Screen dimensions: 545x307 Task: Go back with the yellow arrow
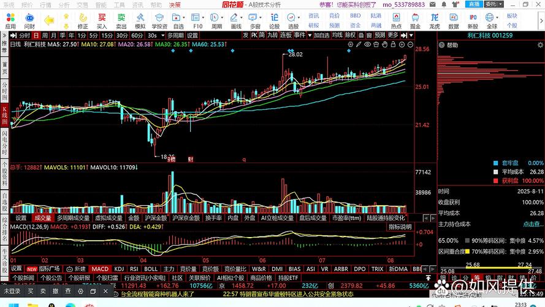[49, 20]
